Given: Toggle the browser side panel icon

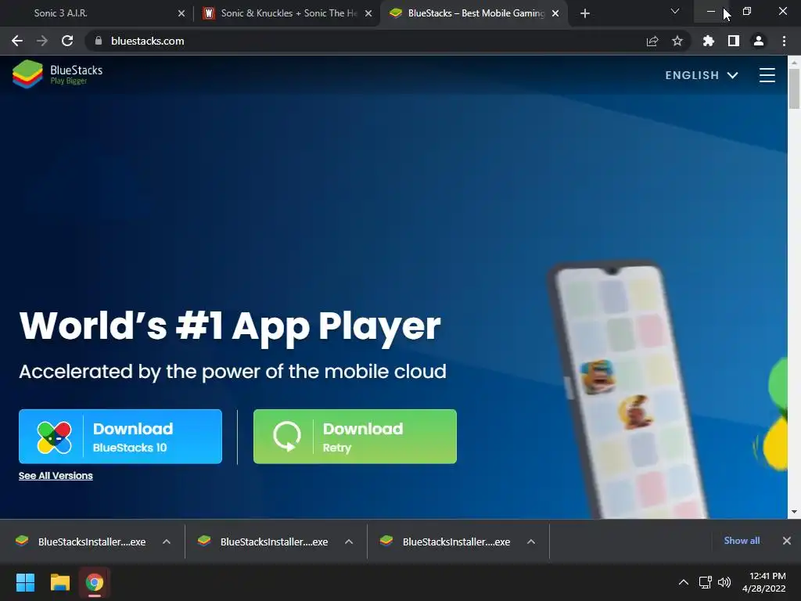Looking at the screenshot, I should coord(734,41).
